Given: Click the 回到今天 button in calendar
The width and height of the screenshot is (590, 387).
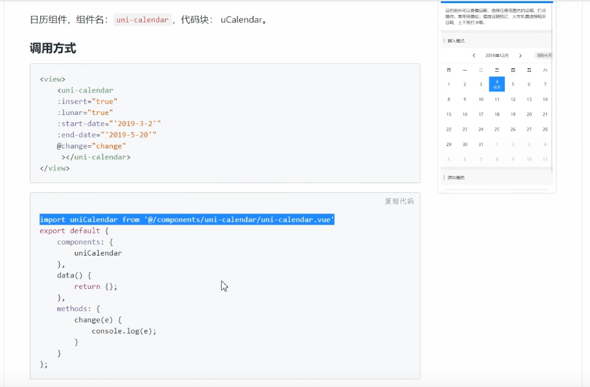Looking at the screenshot, I should point(544,55).
